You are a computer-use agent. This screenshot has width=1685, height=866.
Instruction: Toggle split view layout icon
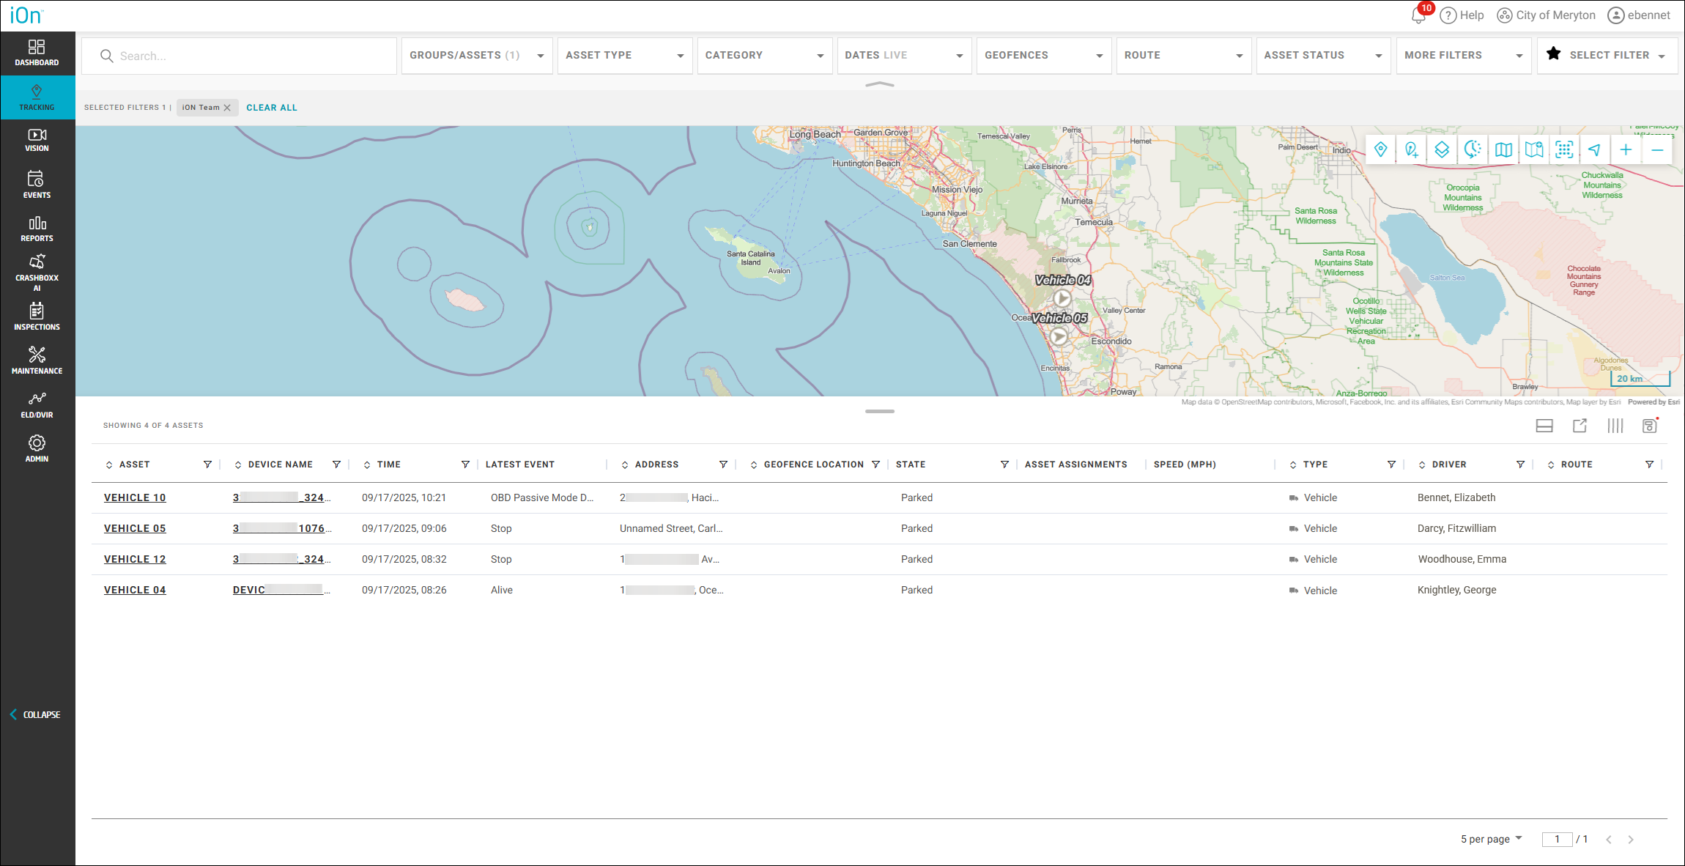[x=1544, y=426]
